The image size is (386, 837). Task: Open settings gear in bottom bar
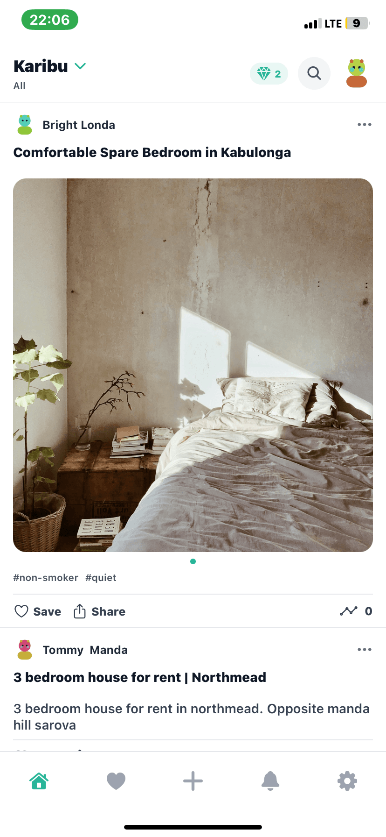[347, 781]
